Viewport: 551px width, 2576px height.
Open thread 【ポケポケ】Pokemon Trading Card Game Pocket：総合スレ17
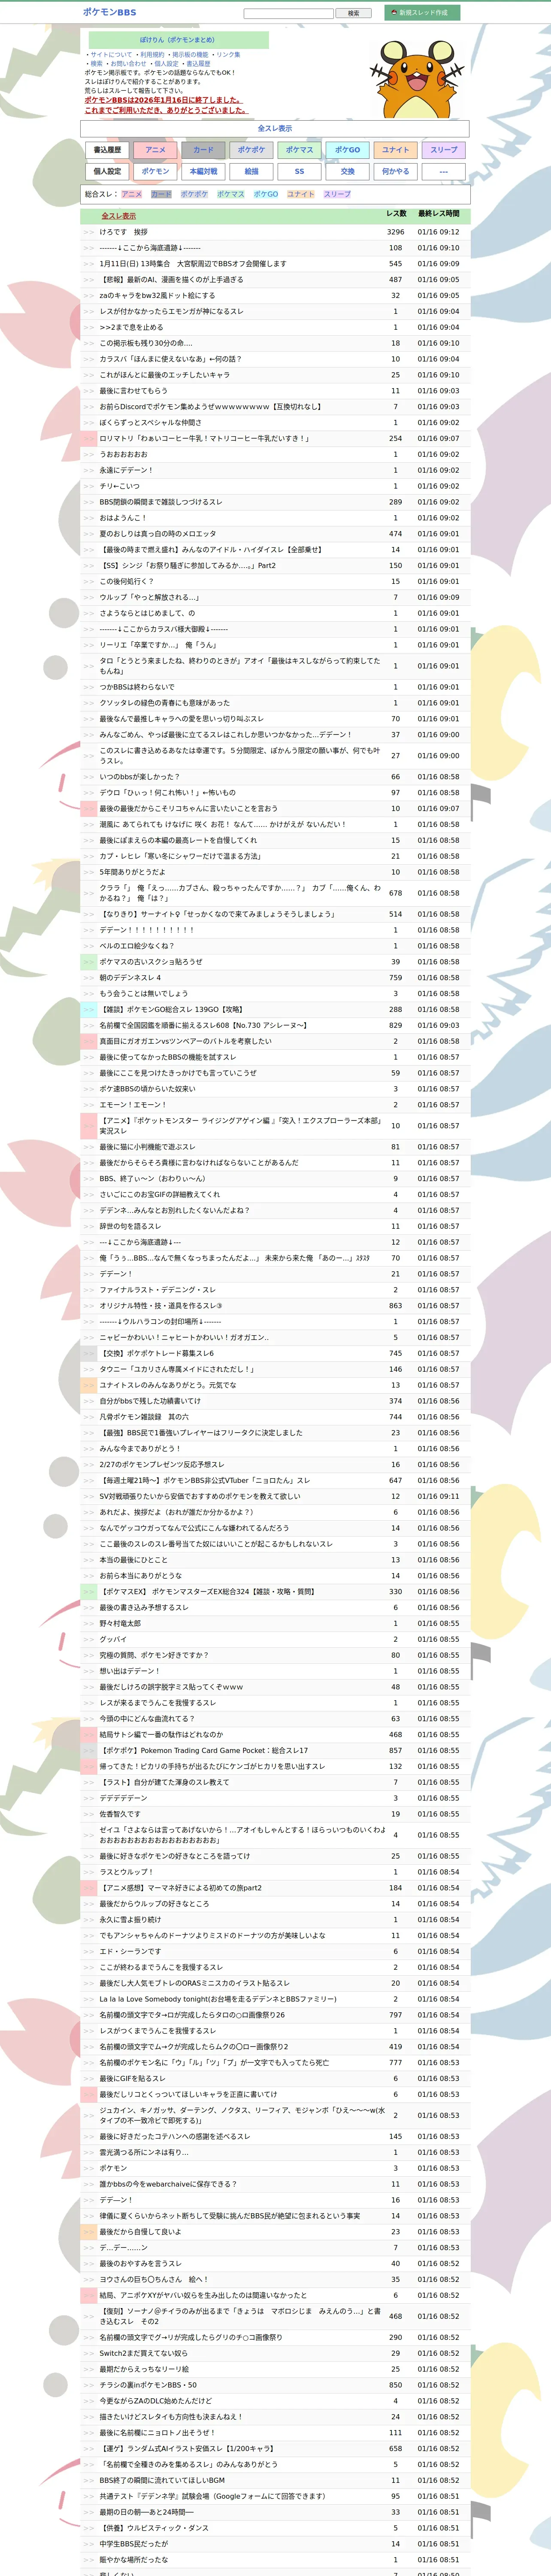[204, 1751]
